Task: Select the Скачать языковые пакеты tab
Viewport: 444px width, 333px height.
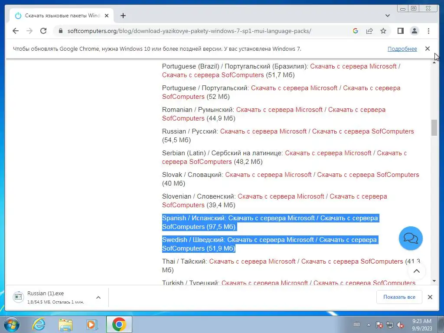Action: pos(62,16)
